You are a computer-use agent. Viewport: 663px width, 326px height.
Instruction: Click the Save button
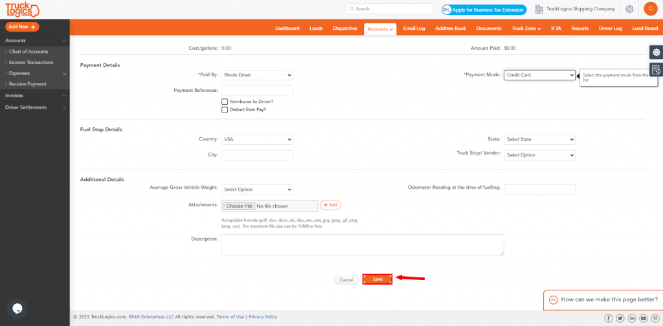377,279
